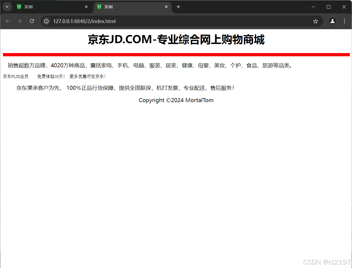Screen dimensions: 352x268
Task: Click the paragraph starting 京东秉承客户为先
Action: (125, 88)
